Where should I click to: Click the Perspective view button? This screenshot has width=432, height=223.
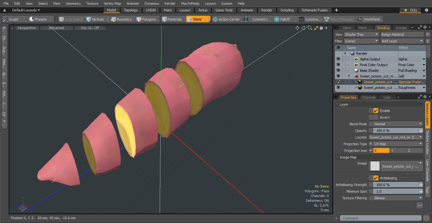pos(27,28)
